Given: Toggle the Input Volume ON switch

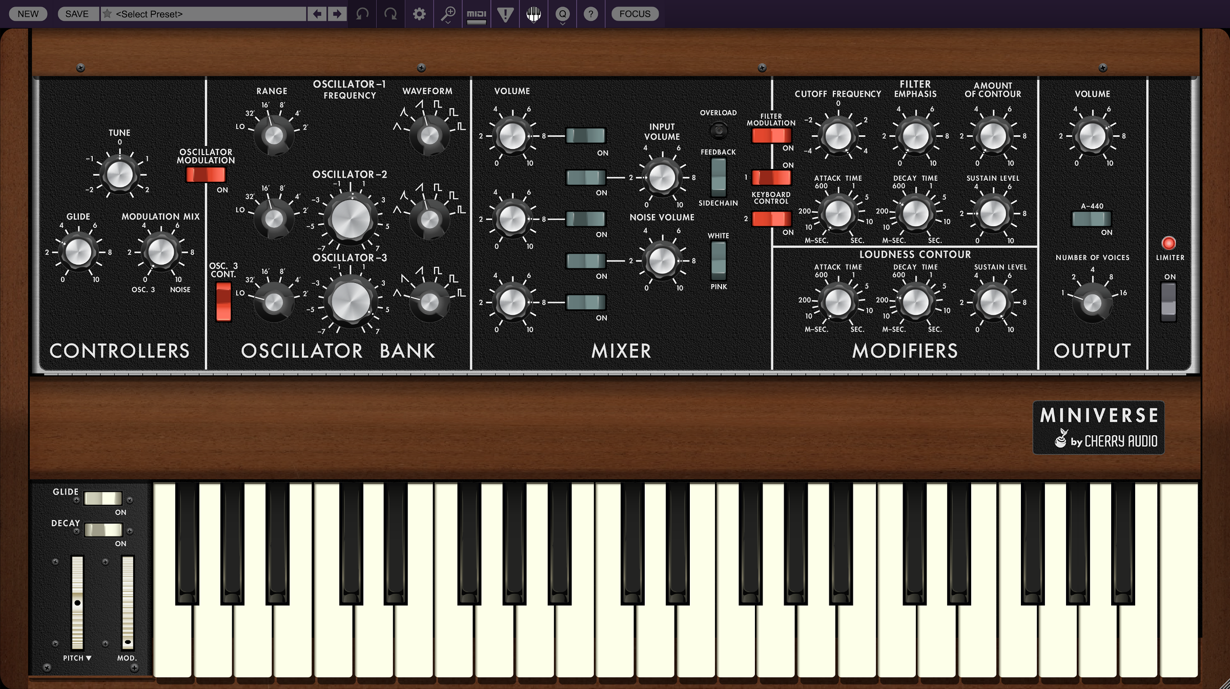Looking at the screenshot, I should 585,177.
